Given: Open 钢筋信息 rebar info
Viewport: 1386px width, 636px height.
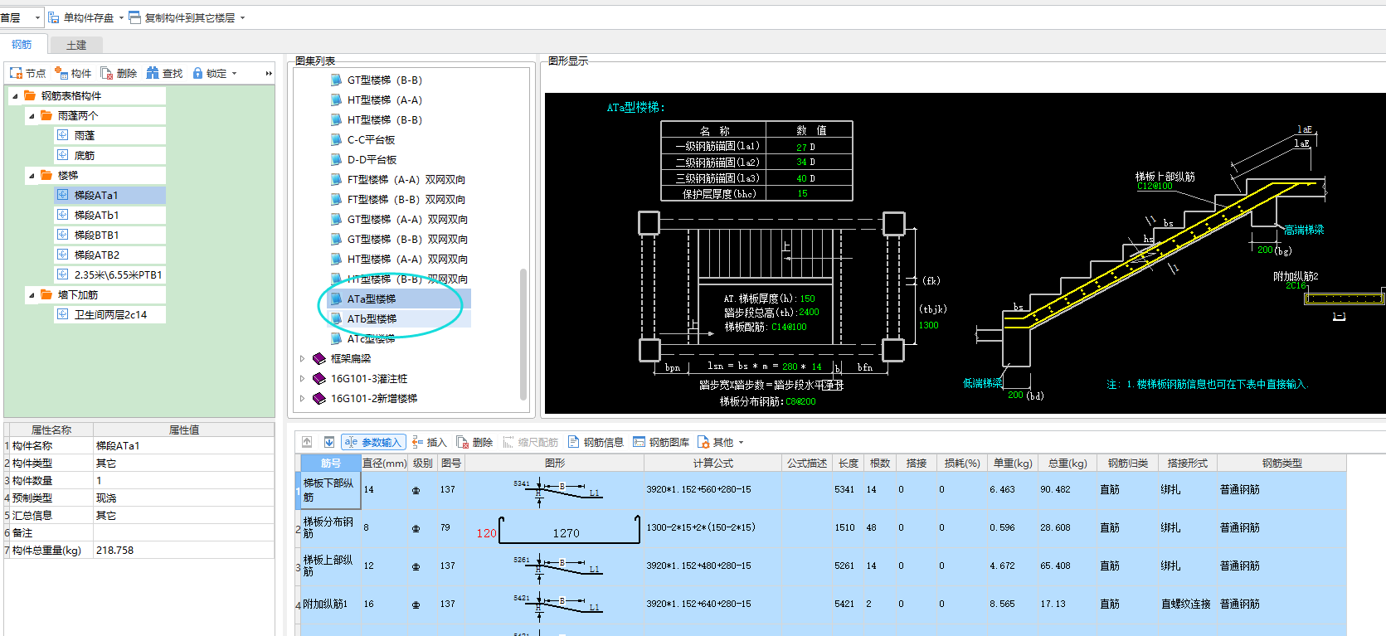Looking at the screenshot, I should click(x=596, y=442).
